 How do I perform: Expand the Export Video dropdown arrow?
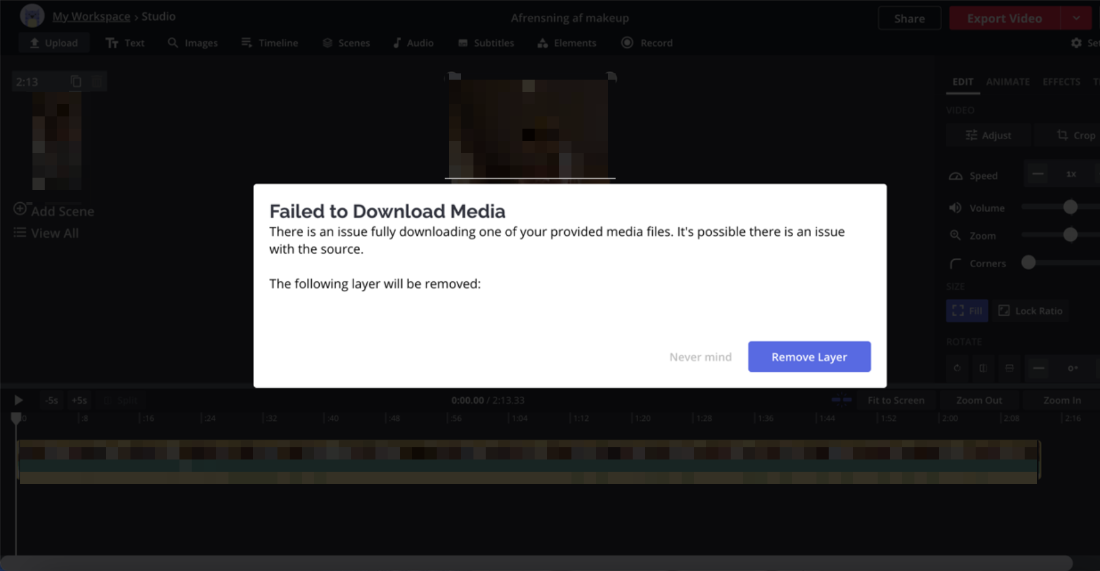(x=1076, y=18)
